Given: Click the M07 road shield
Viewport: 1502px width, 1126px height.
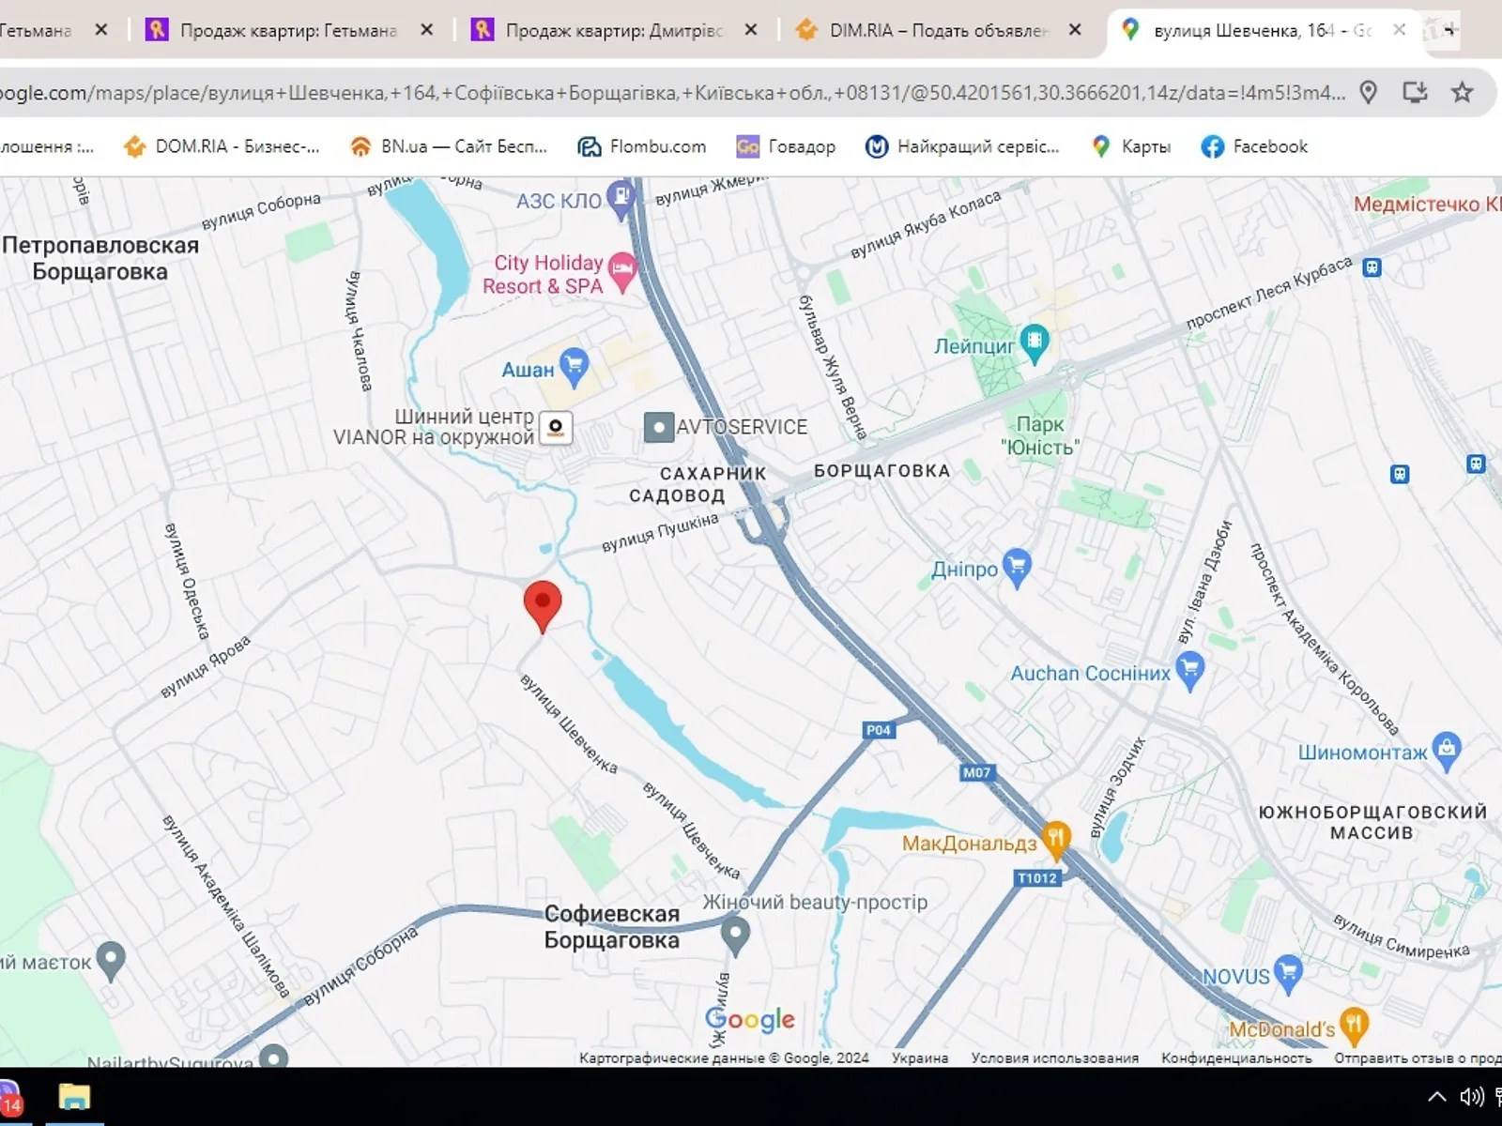Looking at the screenshot, I should (976, 772).
